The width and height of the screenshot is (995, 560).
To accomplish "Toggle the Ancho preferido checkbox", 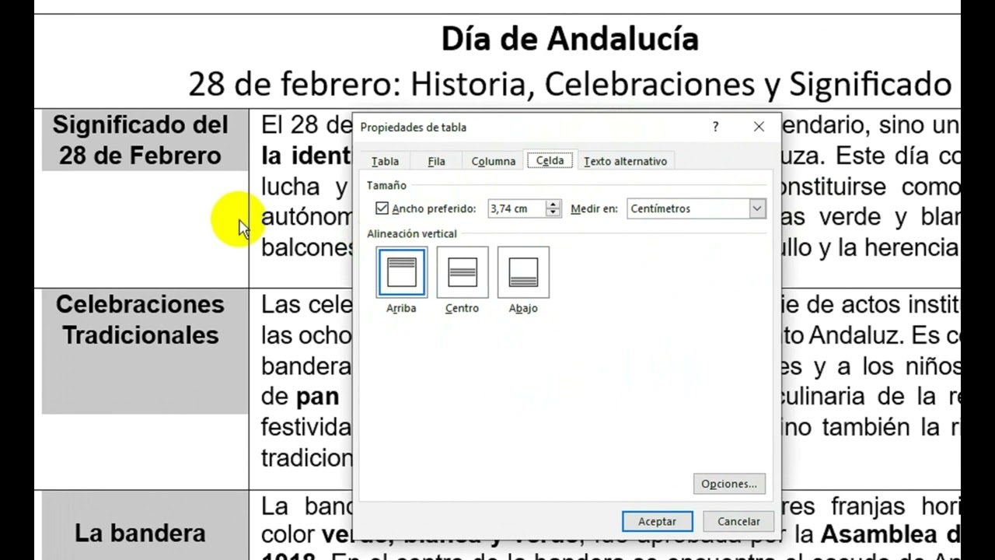I will tap(382, 208).
